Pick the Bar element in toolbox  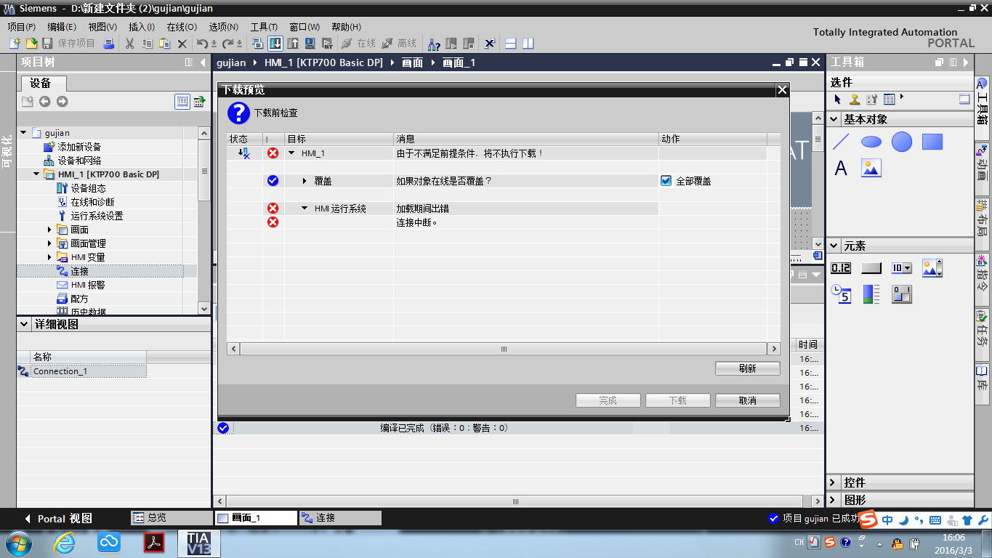pos(871,294)
